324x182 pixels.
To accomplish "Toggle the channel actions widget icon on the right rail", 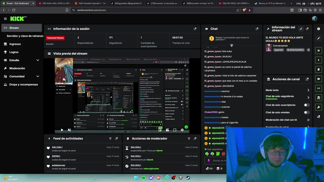I will 318,98.
